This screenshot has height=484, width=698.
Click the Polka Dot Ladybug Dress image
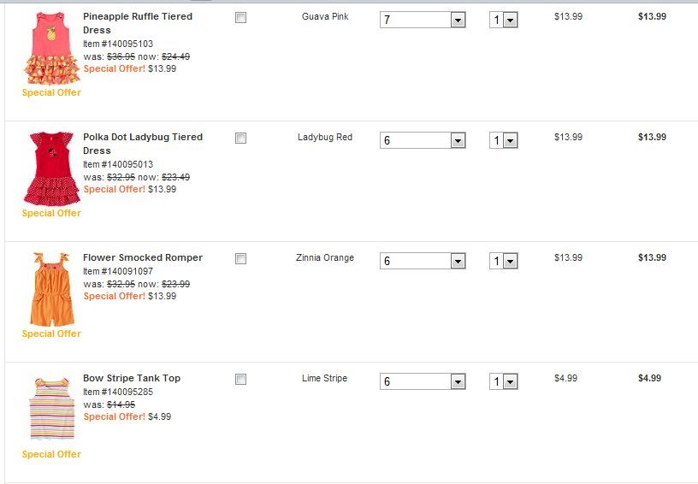point(51,168)
